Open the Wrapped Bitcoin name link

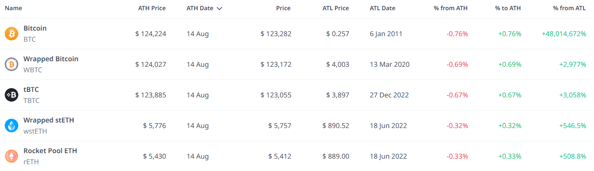pos(51,59)
